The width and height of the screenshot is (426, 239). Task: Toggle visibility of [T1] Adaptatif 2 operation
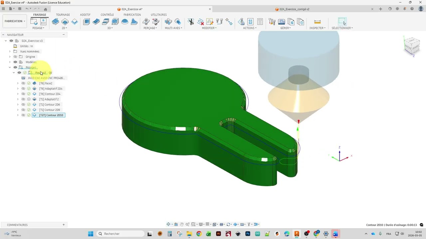coord(23,99)
